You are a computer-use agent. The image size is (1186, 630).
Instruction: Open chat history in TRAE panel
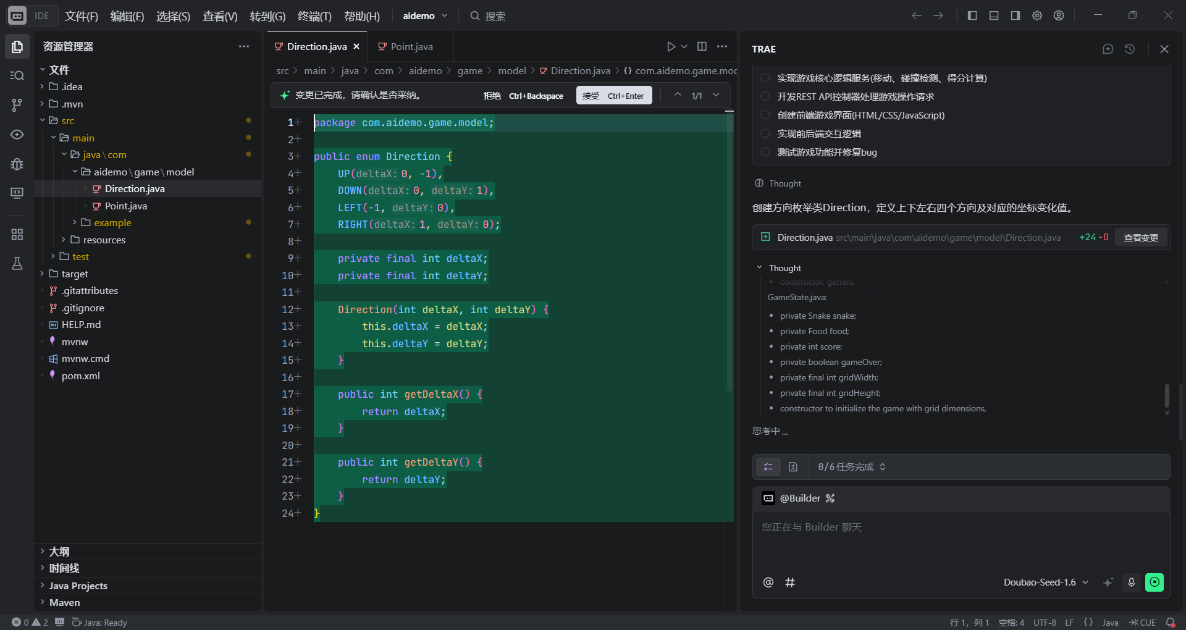pyautogui.click(x=1129, y=49)
